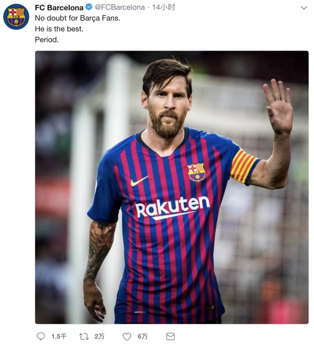Click the striped captain's armband in the photo

click(243, 166)
